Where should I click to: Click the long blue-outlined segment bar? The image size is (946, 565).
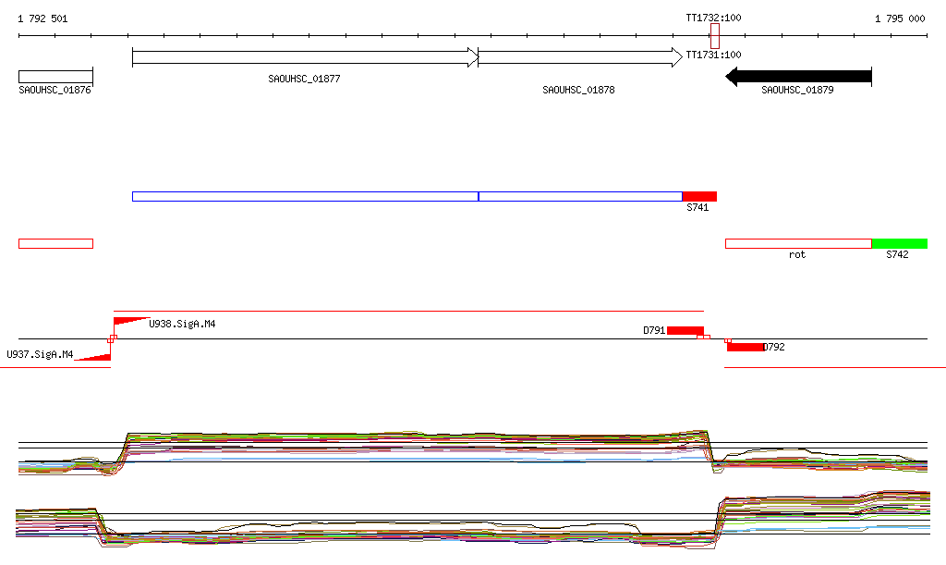406,196
